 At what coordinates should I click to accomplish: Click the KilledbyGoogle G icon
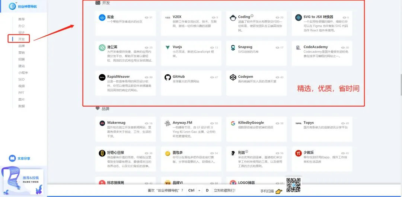[x=233, y=123]
